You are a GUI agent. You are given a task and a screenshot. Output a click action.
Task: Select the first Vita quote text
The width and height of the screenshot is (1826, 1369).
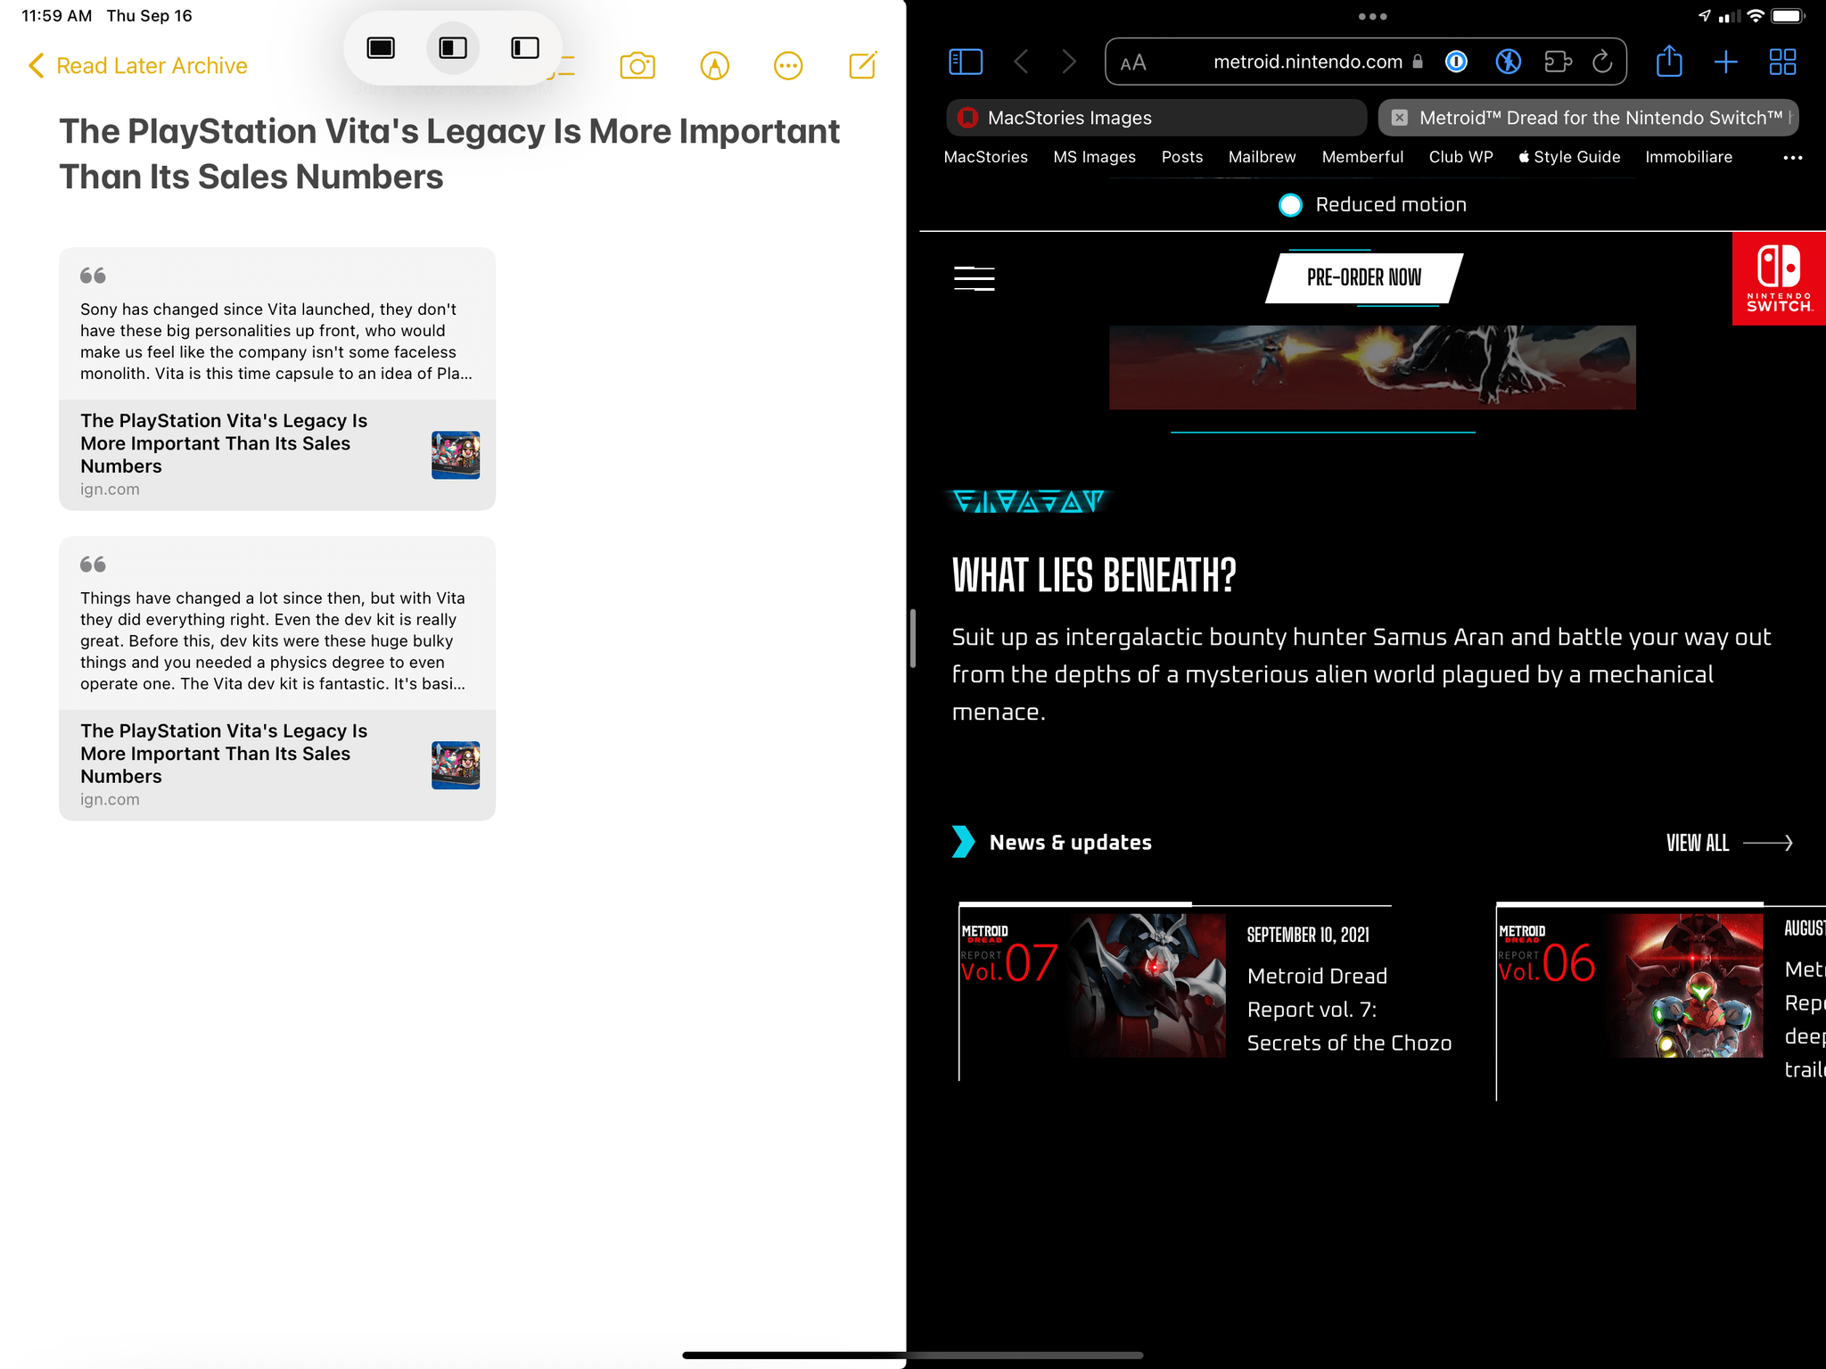(276, 342)
